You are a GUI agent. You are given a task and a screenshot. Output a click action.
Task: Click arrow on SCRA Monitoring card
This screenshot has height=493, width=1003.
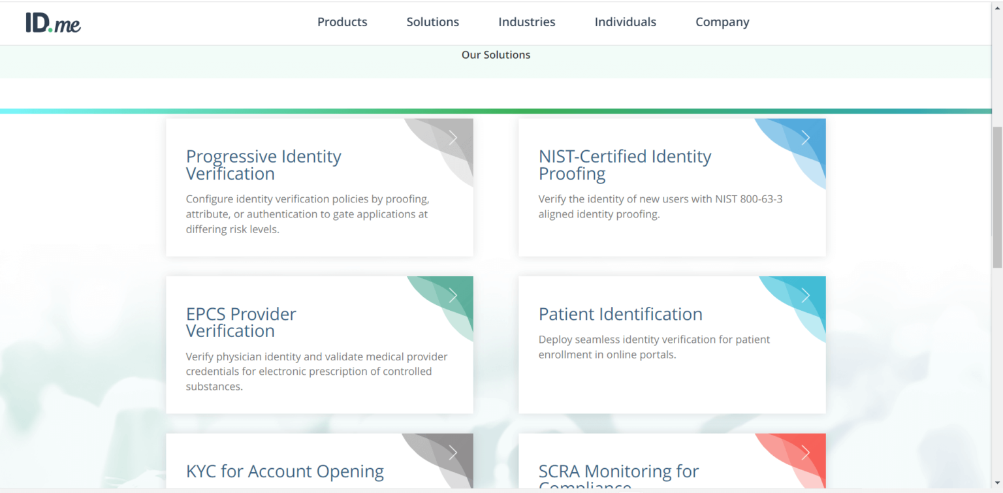(x=805, y=453)
